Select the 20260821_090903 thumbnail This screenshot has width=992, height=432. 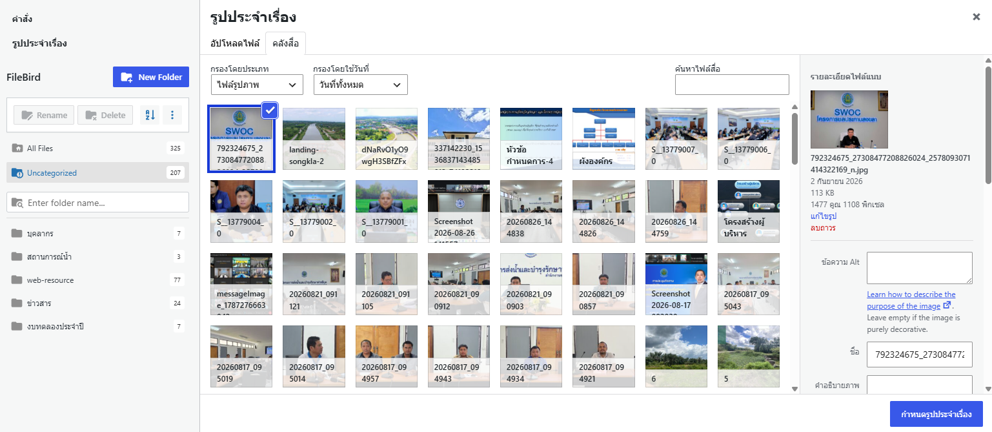(531, 284)
